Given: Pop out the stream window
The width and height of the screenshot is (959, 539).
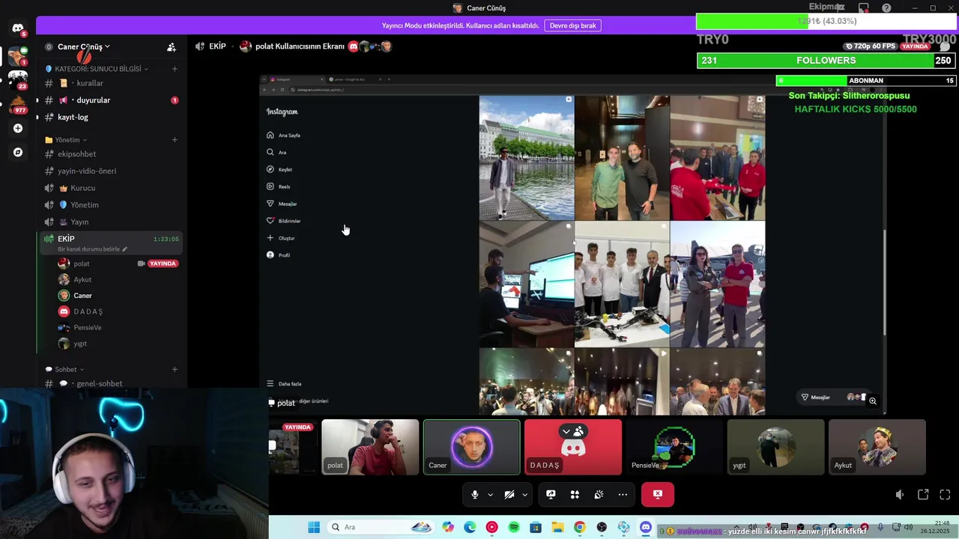Looking at the screenshot, I should tap(923, 495).
